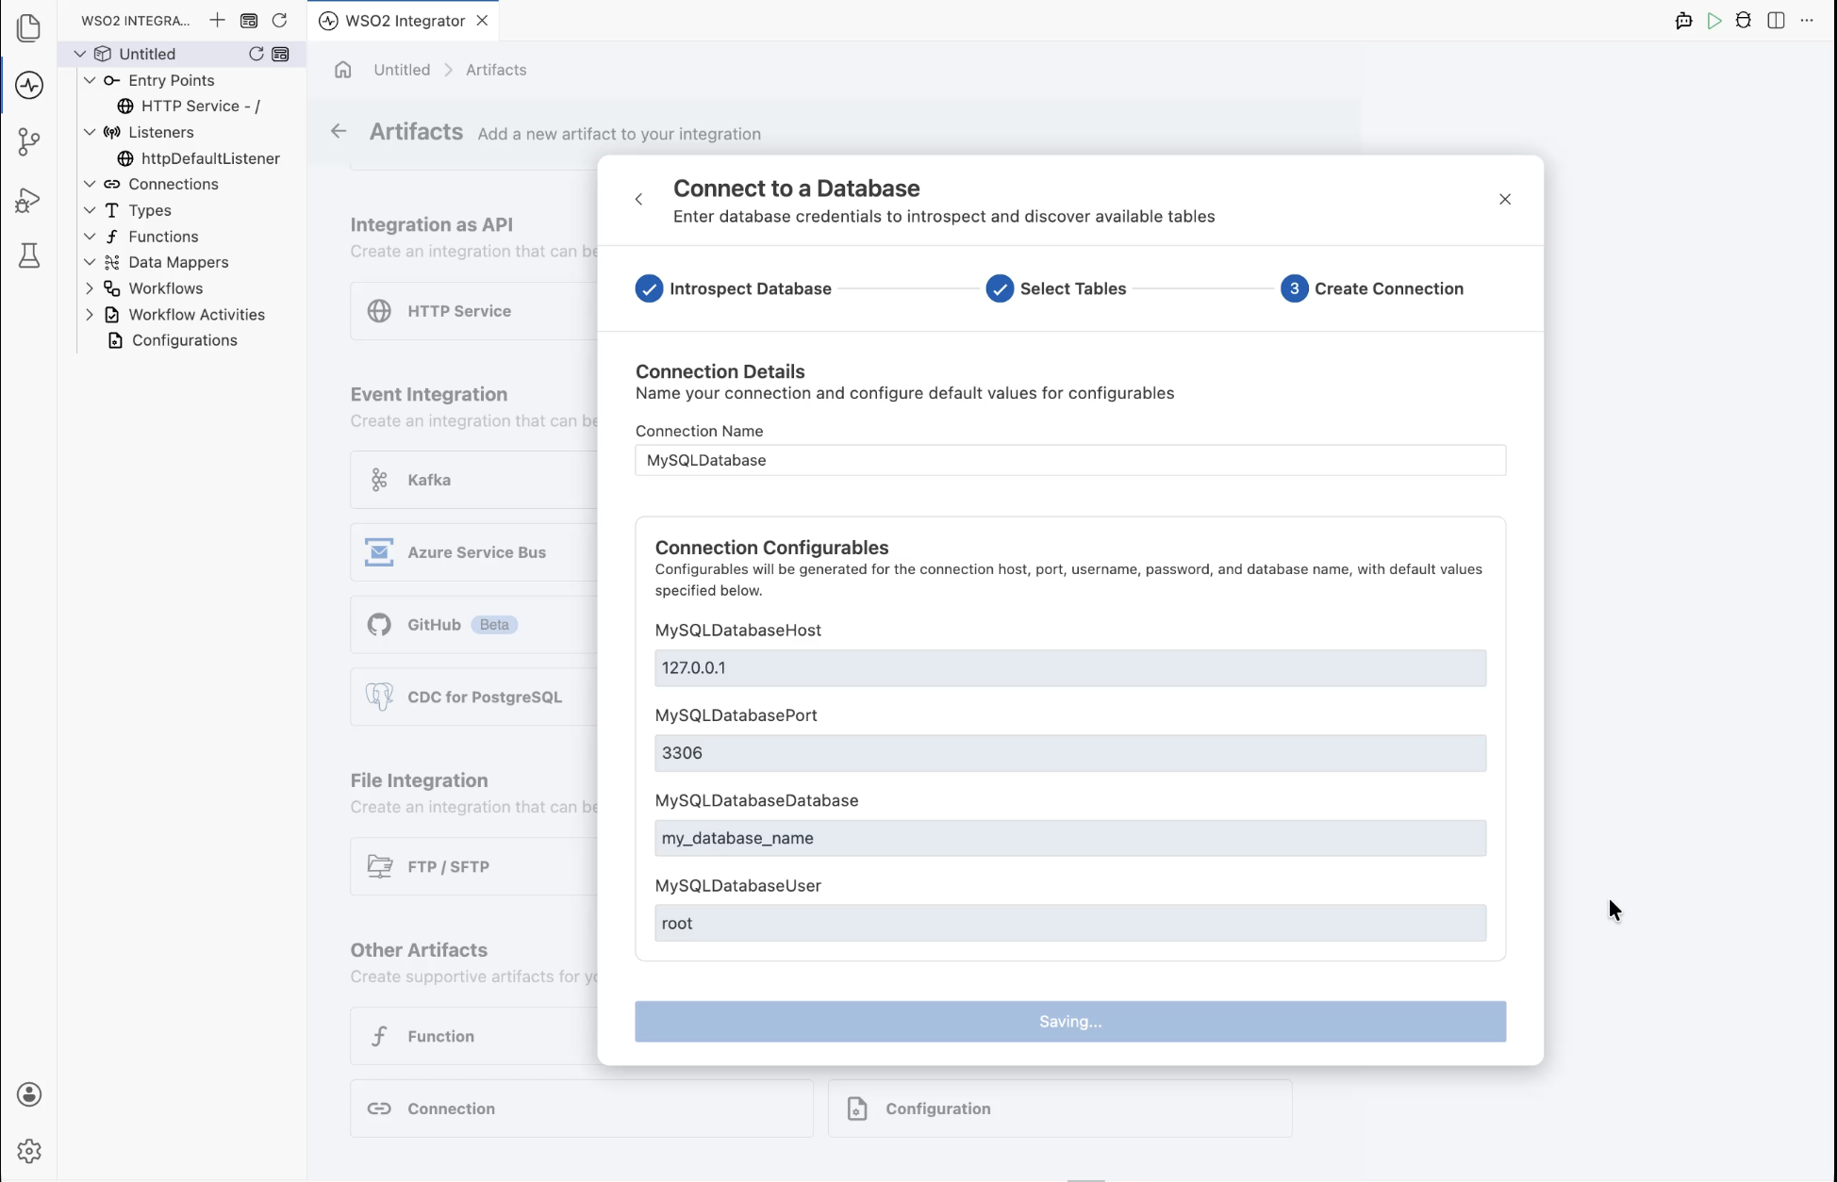Viewport: 1837px width, 1182px height.
Task: Select HTTP Service - / tree item
Action: [x=190, y=106]
